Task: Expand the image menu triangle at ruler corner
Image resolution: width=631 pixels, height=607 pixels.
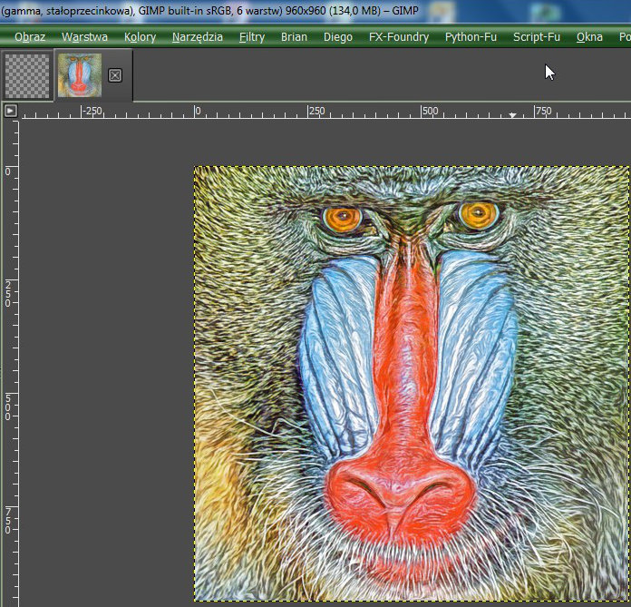Action: 10,111
